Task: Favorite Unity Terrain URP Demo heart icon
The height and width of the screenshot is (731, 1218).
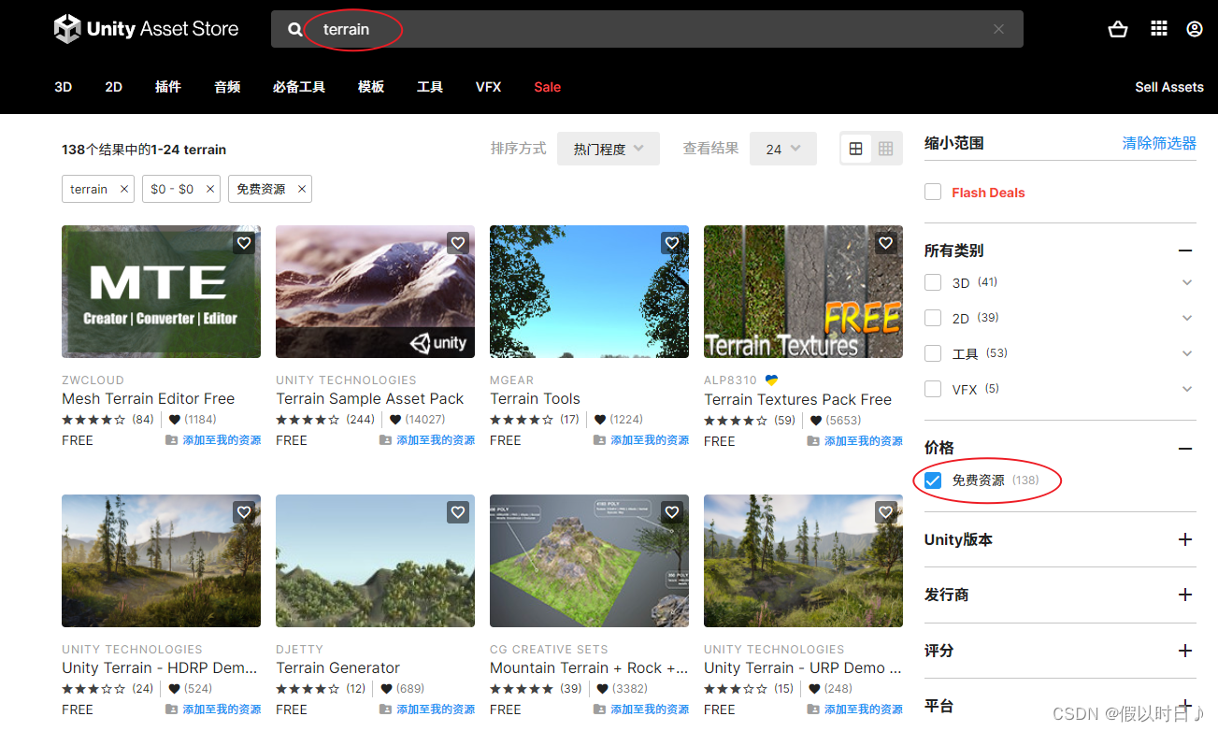Action: (x=886, y=512)
